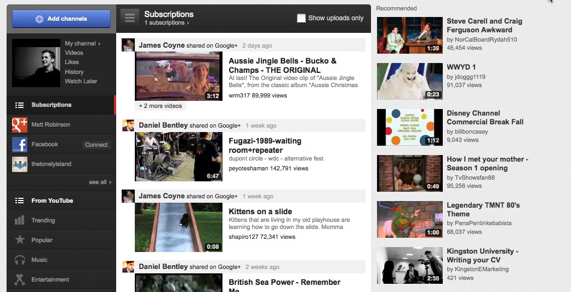Select Subscriptions in the left sidebar
The height and width of the screenshot is (292, 571).
click(x=51, y=105)
